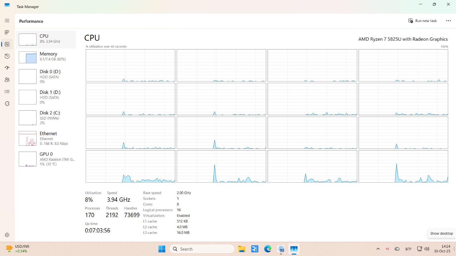This screenshot has width=456, height=256.
Task: Open the Details page icon
Action: tap(7, 92)
